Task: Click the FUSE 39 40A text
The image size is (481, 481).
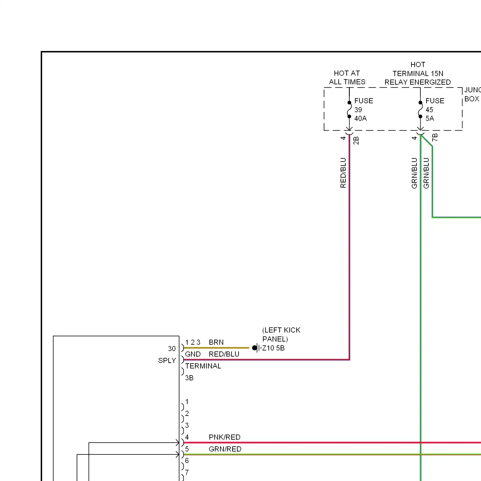Action: 364,110
